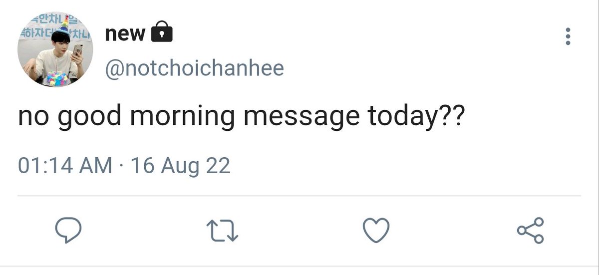The image size is (599, 275).
Task: Click the padlock icon beside new
Action: coord(161,33)
